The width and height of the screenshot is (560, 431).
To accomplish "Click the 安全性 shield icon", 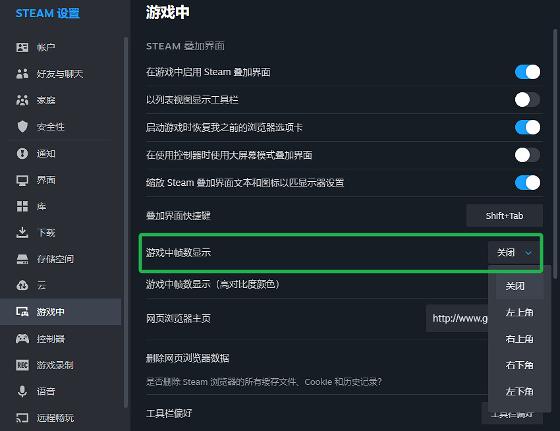I will 22,127.
